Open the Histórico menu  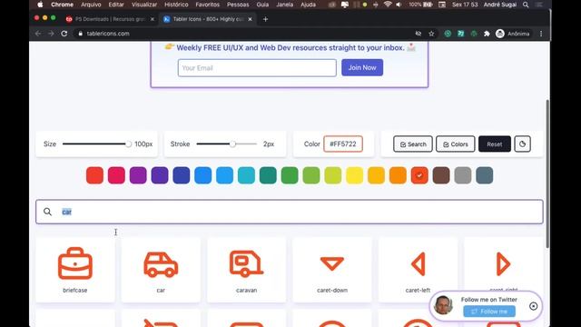[176, 5]
